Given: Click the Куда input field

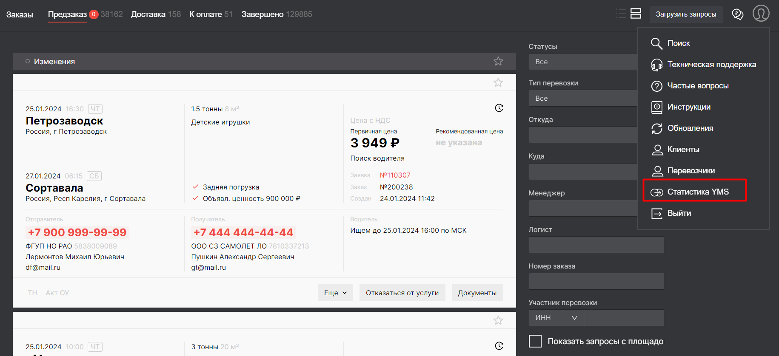Looking at the screenshot, I should click(583, 172).
